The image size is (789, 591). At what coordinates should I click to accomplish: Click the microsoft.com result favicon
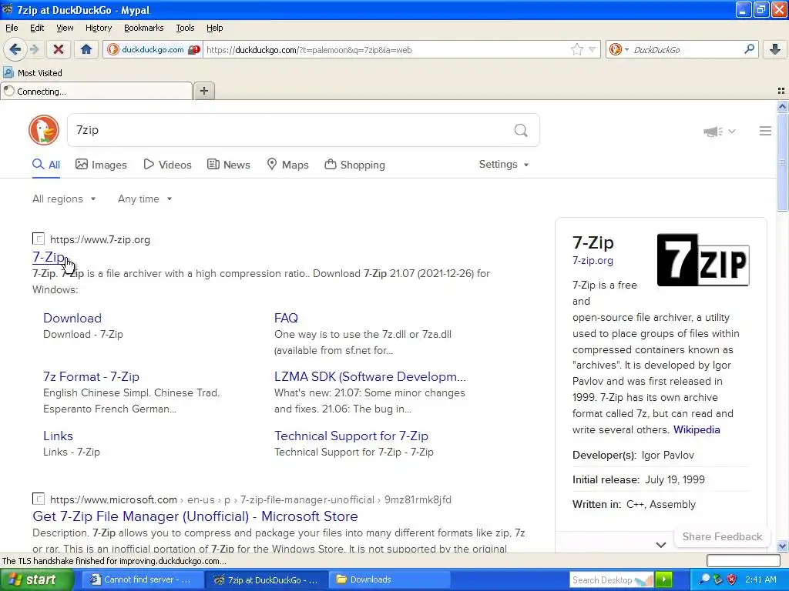[39, 499]
